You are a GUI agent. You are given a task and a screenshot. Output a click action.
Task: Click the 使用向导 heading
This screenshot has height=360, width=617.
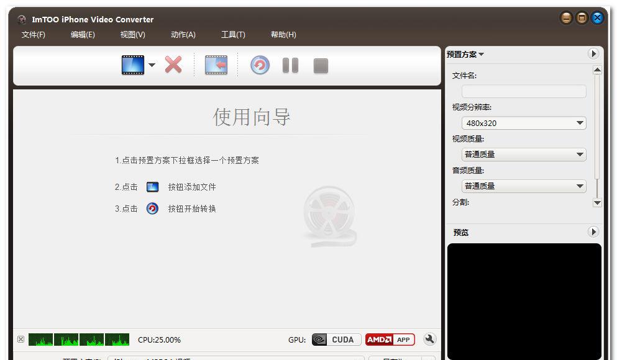click(x=252, y=117)
